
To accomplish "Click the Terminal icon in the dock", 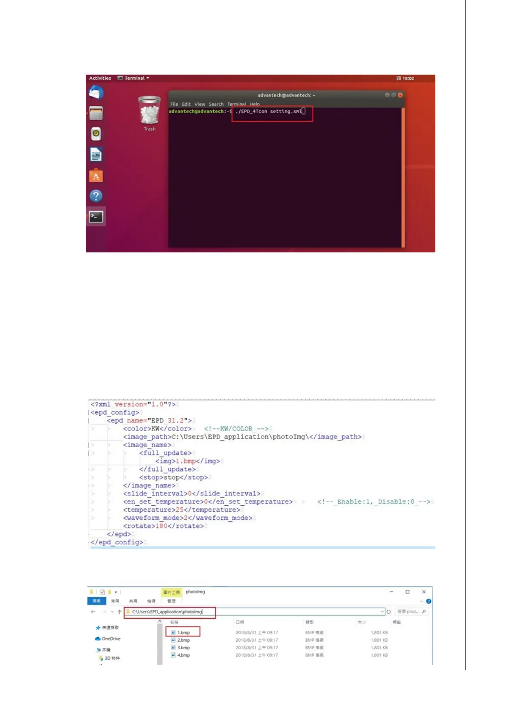I will click(x=96, y=217).
